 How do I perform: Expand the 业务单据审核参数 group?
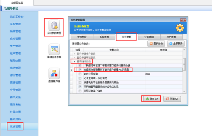click(74, 58)
